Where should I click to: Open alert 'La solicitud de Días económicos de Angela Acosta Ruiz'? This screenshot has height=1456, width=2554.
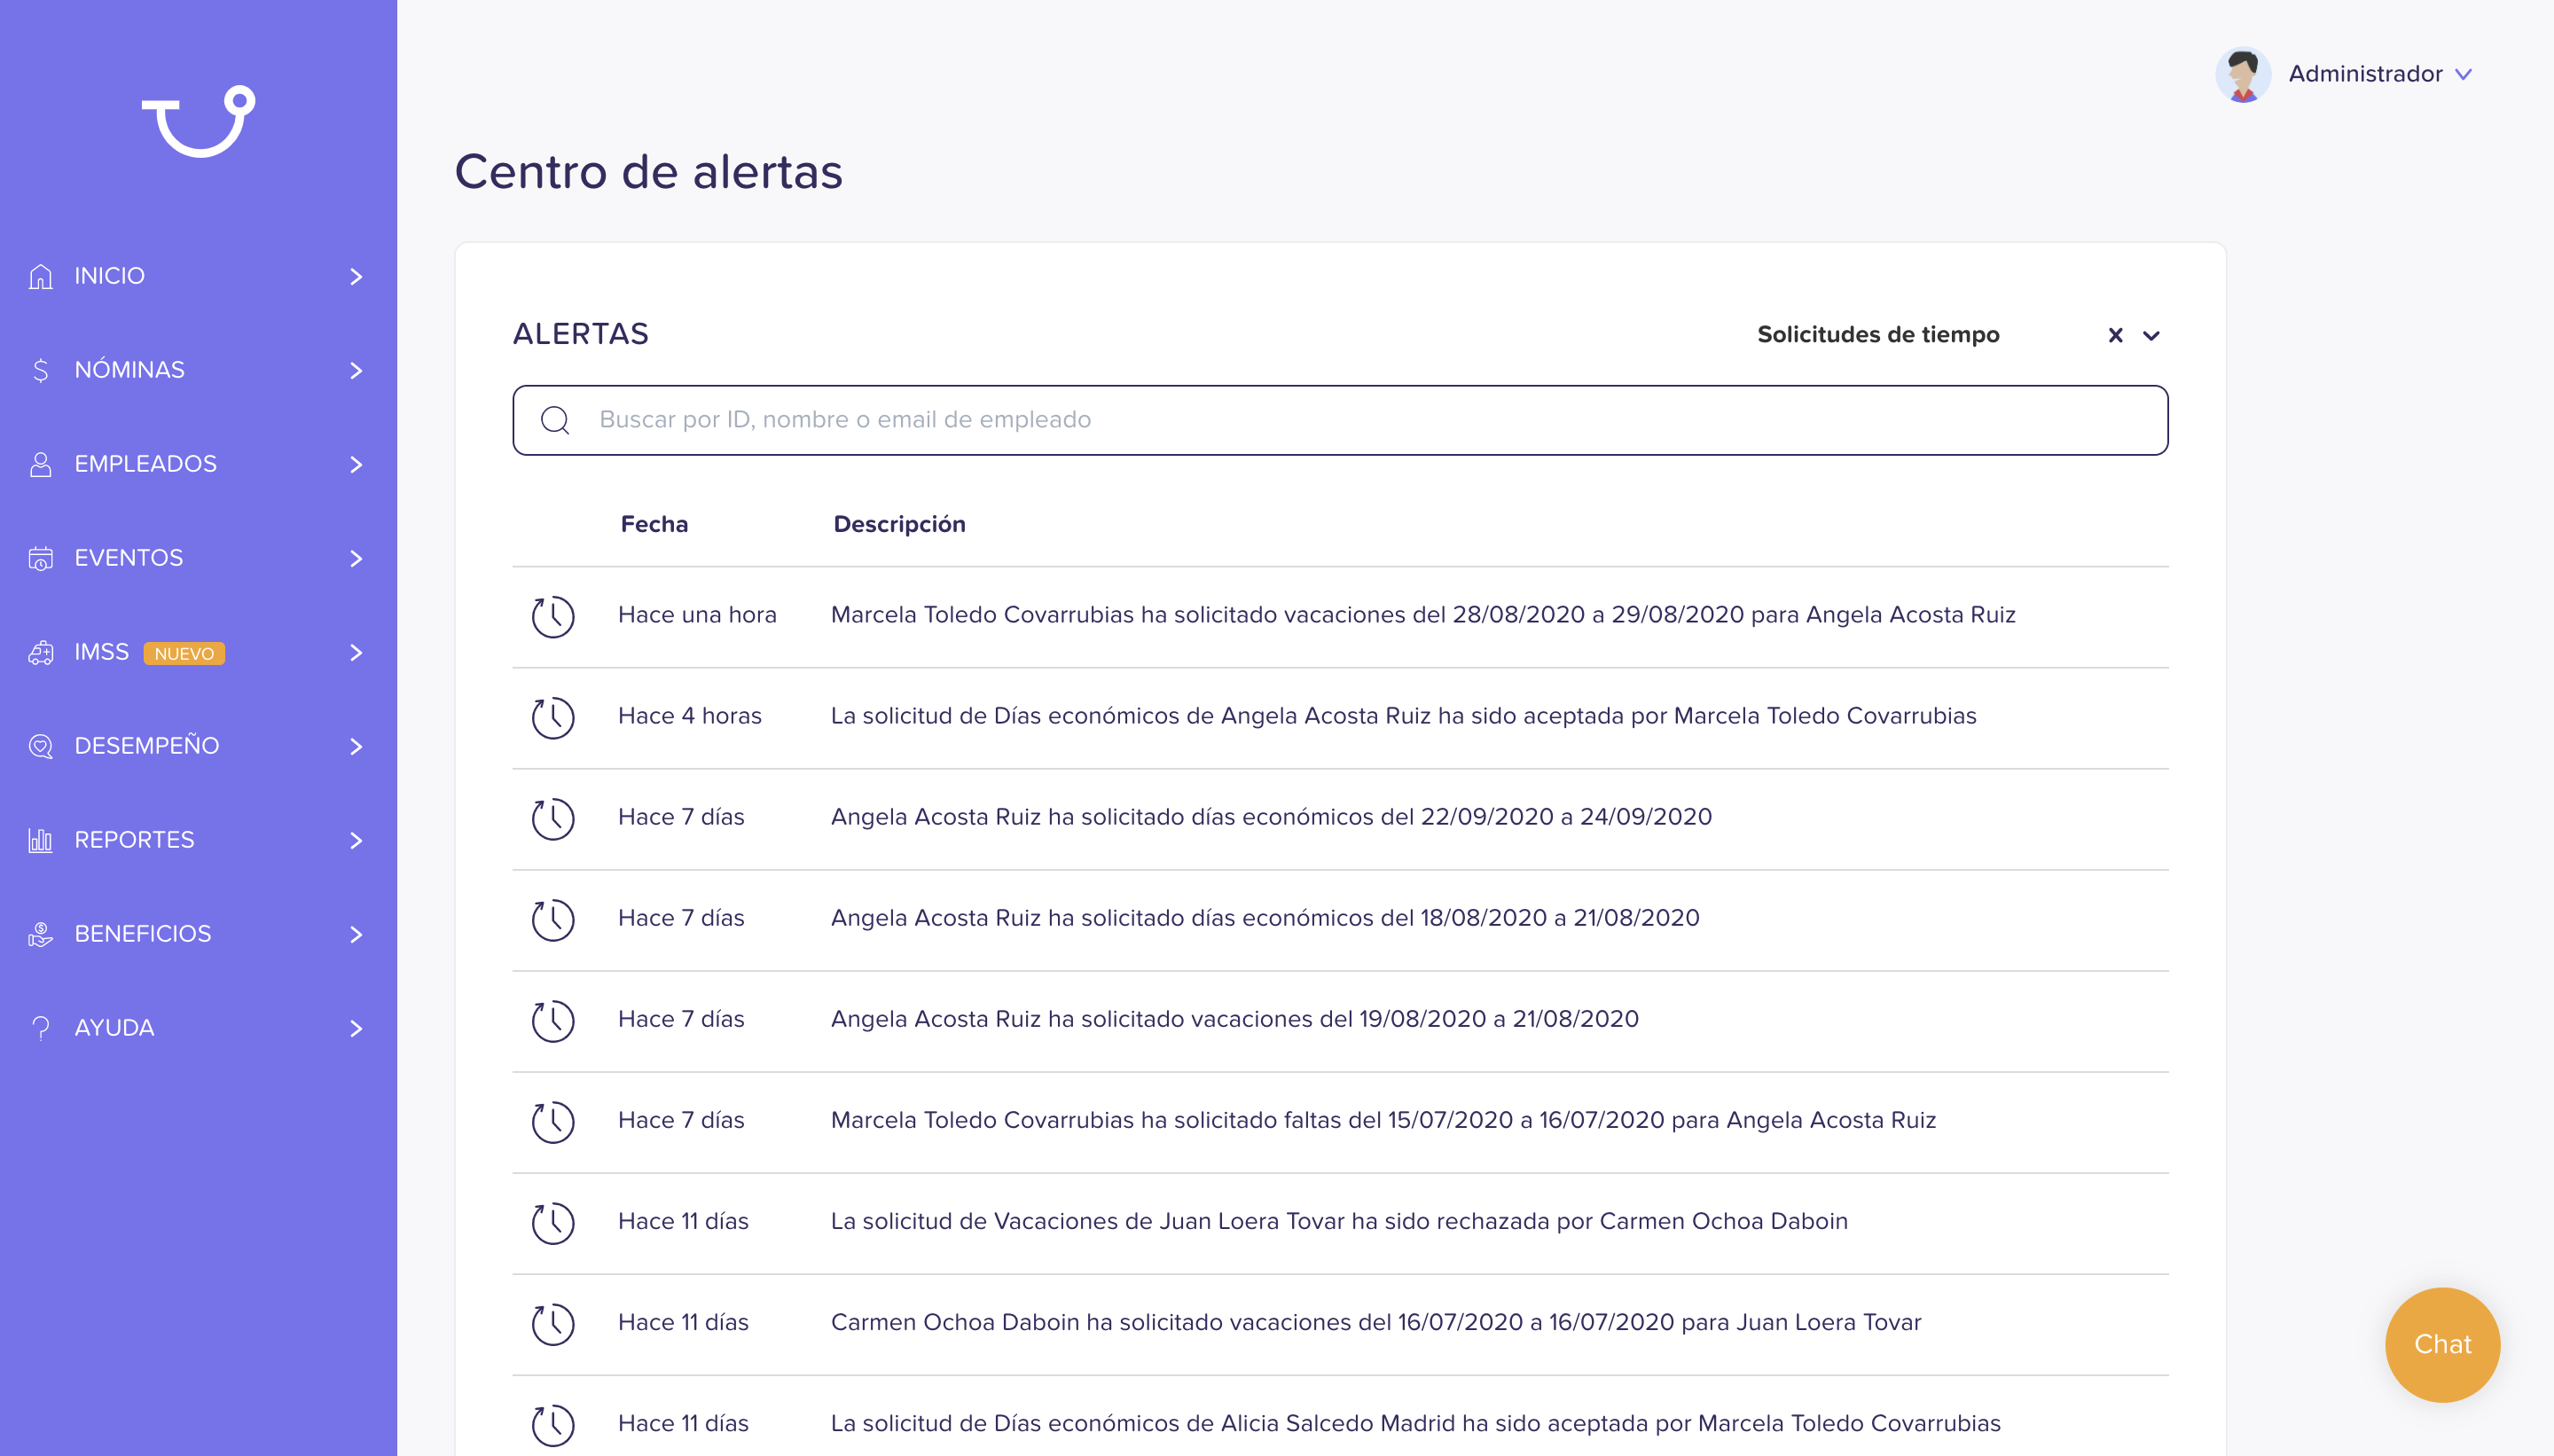click(x=1403, y=716)
